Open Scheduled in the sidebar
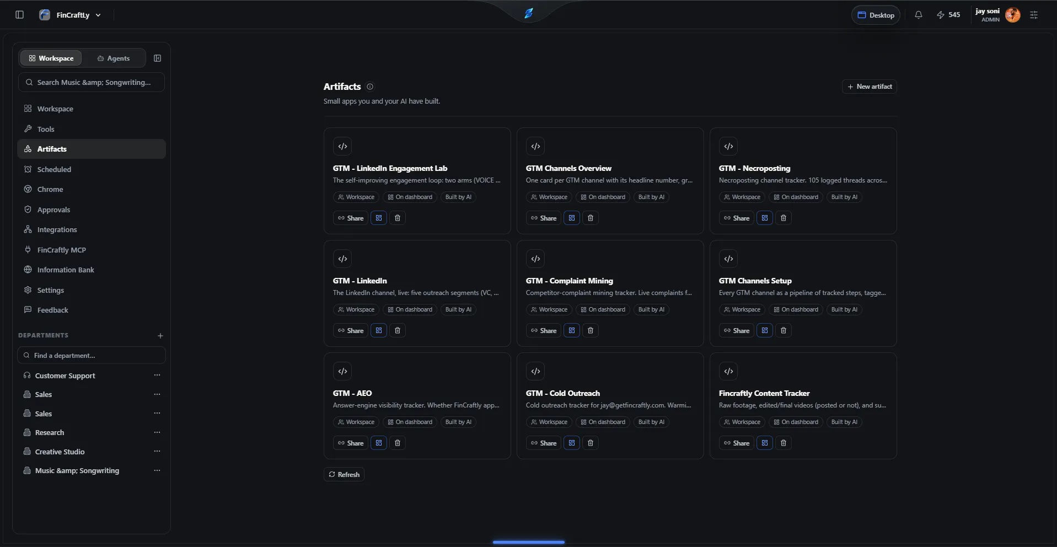 (x=92, y=169)
